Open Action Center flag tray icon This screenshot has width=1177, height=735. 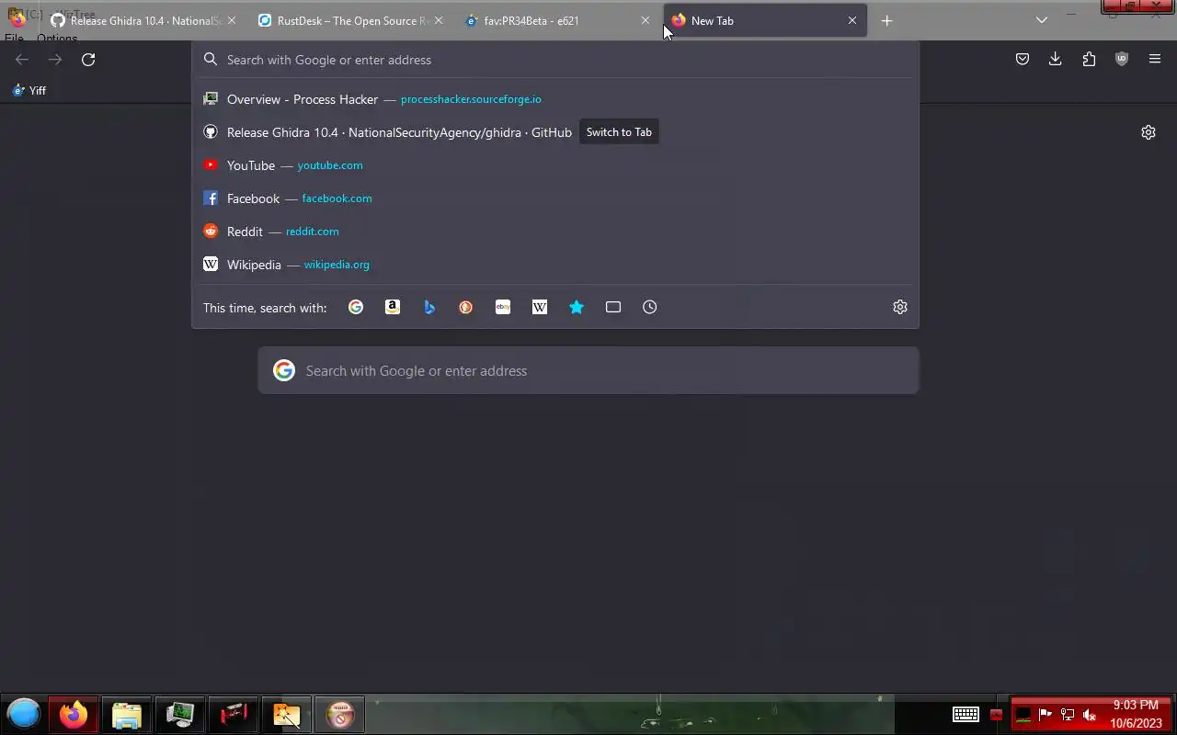[1046, 715]
